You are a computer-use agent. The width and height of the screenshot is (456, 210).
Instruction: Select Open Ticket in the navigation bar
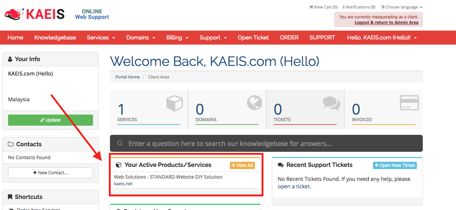click(x=253, y=38)
